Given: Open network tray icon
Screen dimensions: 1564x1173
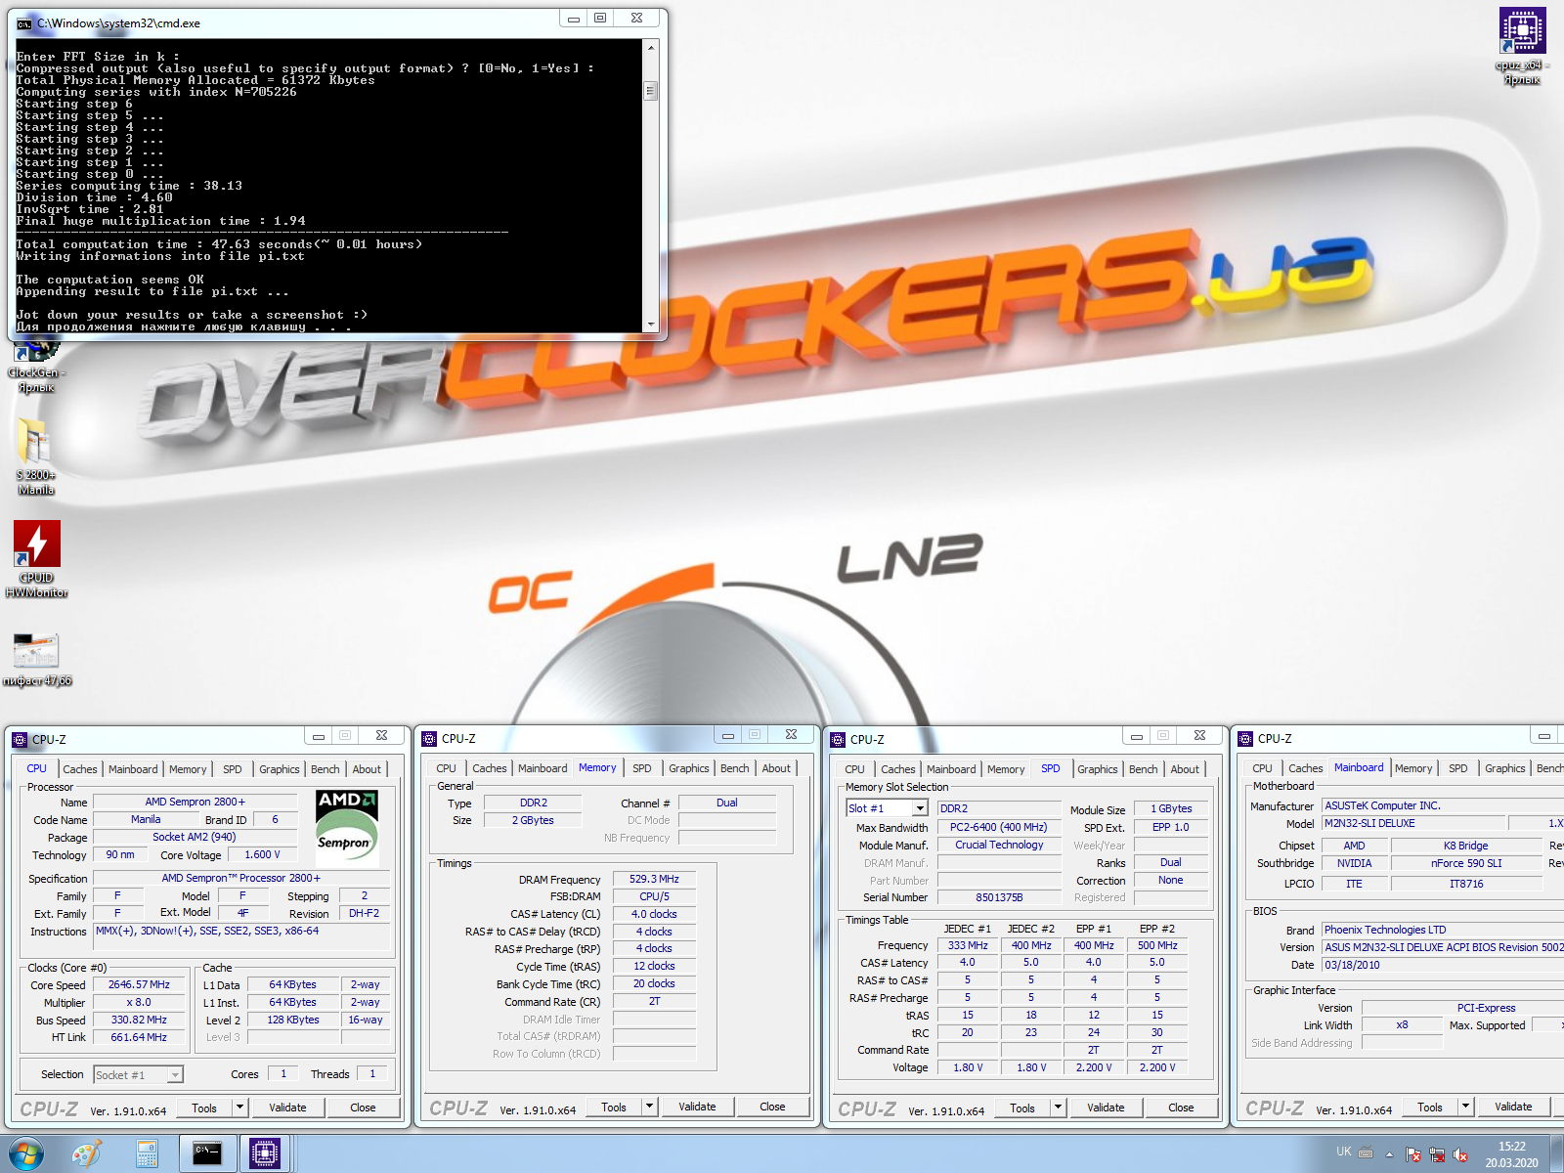Looking at the screenshot, I should click(1437, 1154).
